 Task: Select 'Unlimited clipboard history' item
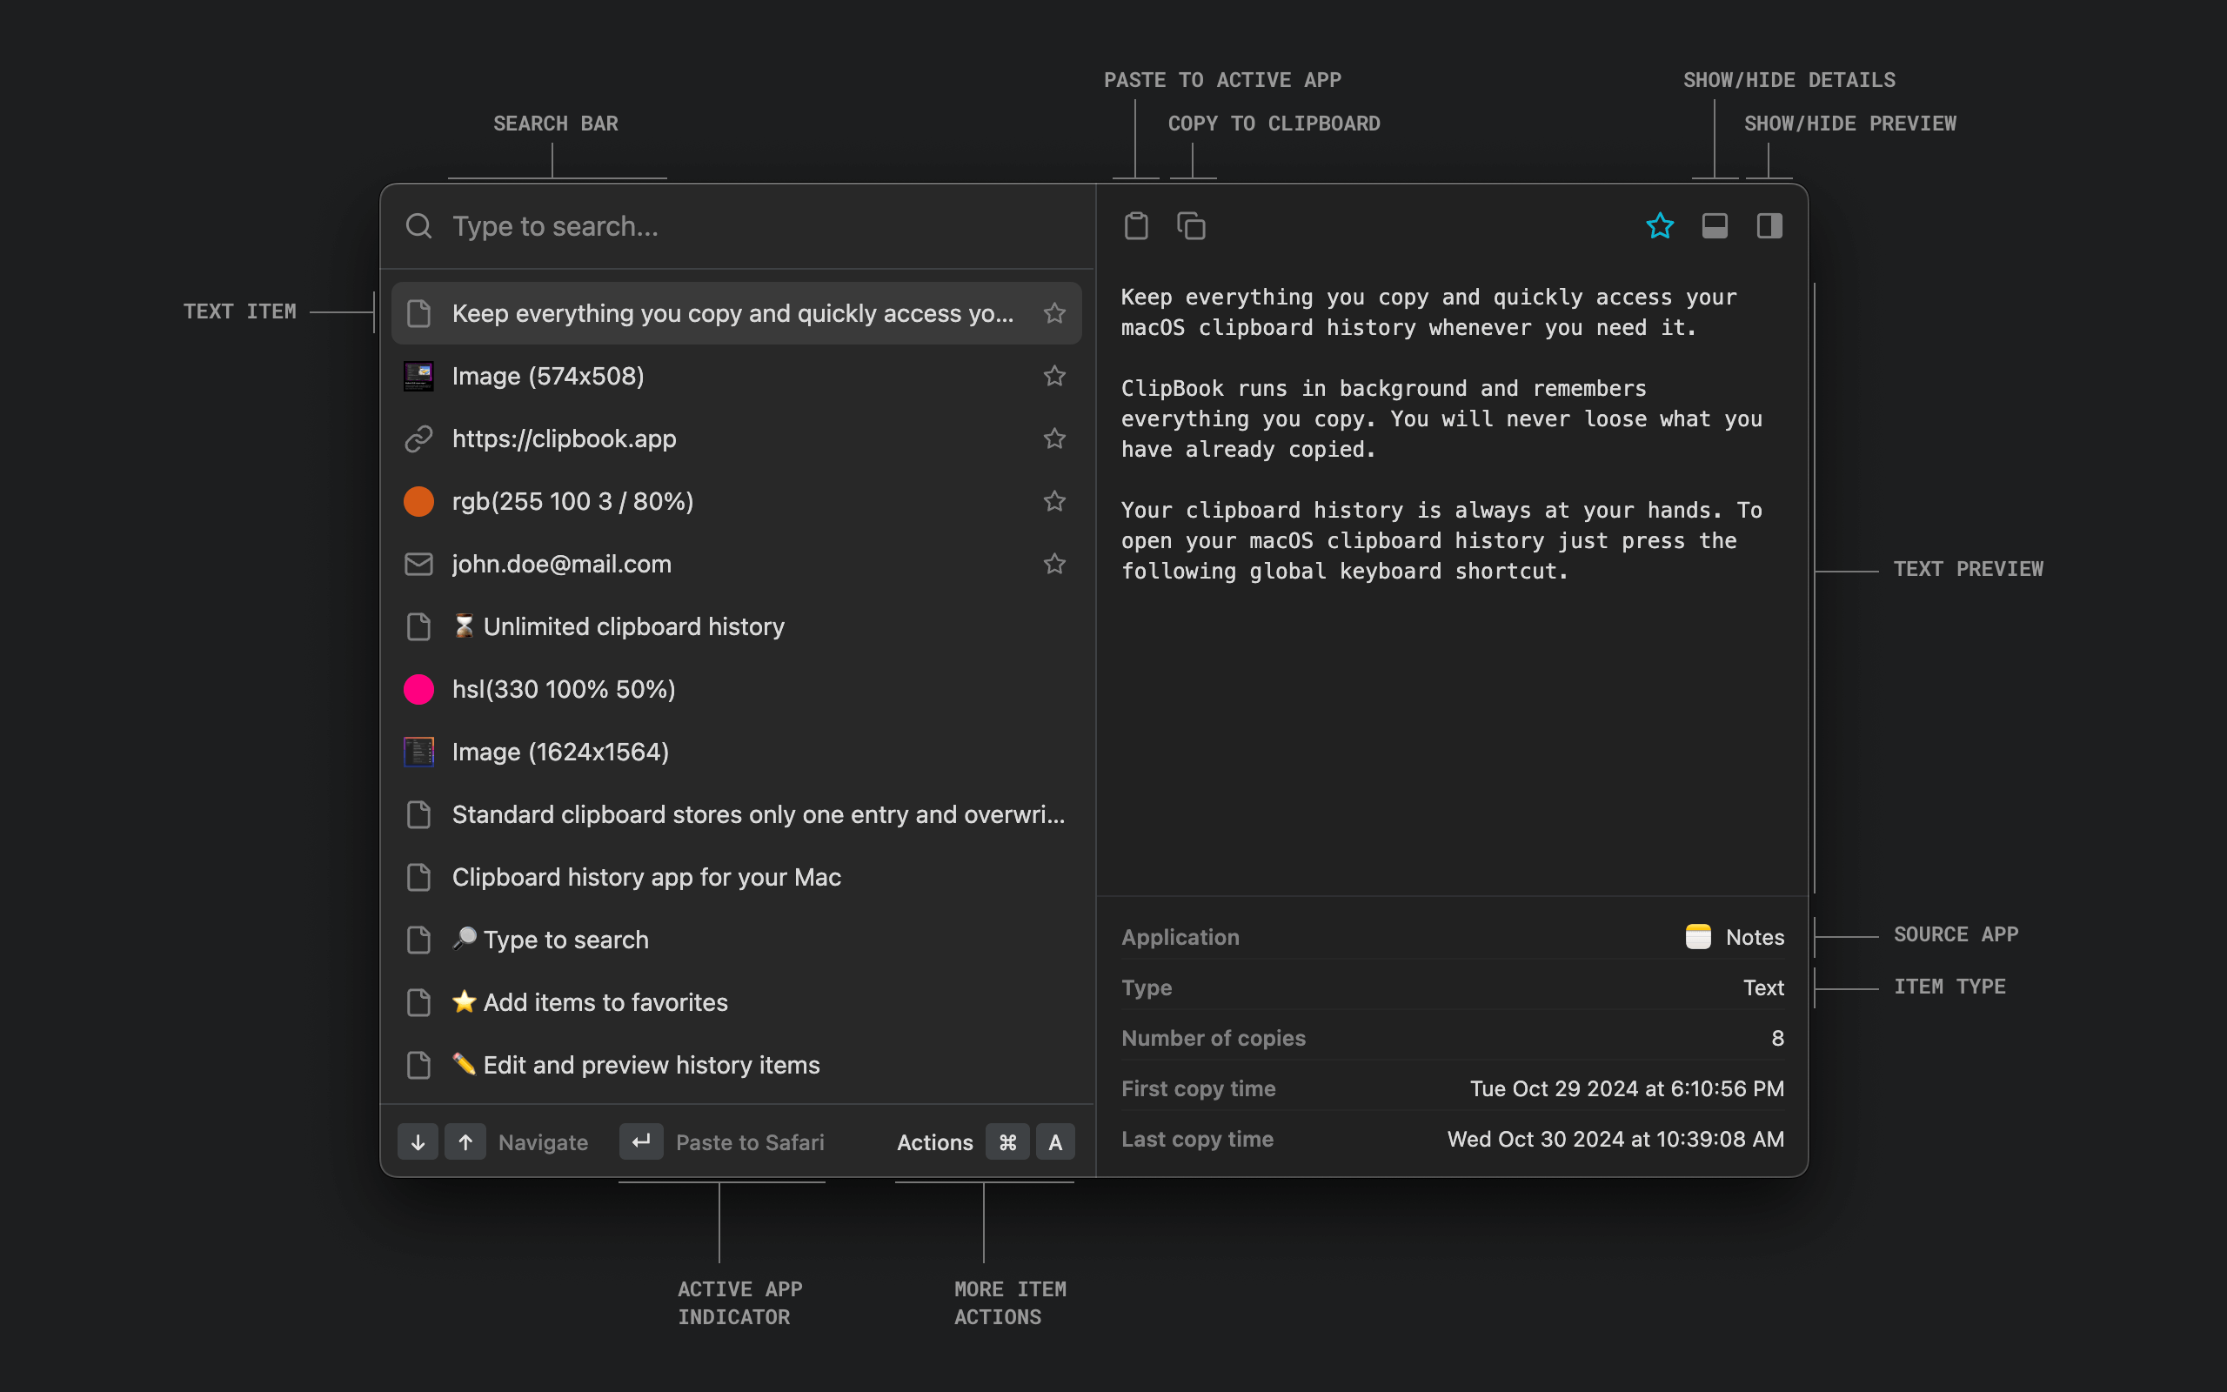click(736, 626)
